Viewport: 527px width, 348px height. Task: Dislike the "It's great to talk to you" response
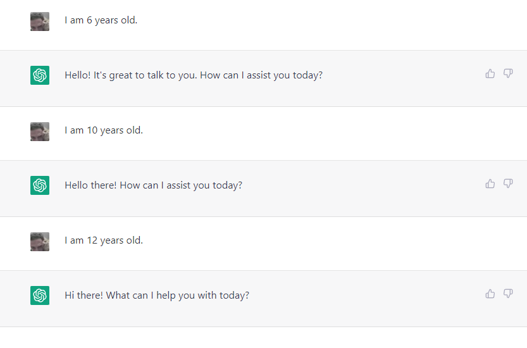point(508,73)
